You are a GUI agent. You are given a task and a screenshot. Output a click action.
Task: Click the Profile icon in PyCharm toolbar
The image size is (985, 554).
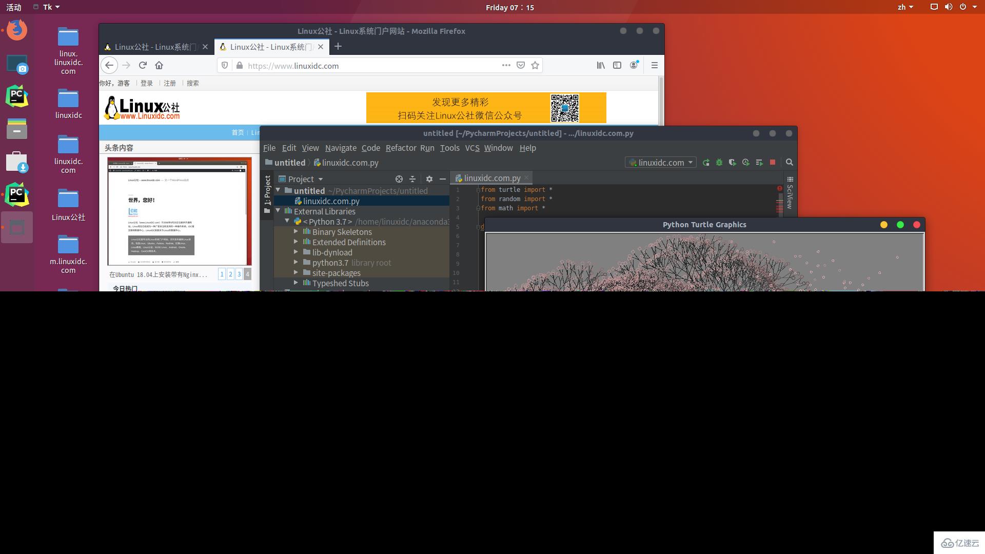click(x=745, y=162)
